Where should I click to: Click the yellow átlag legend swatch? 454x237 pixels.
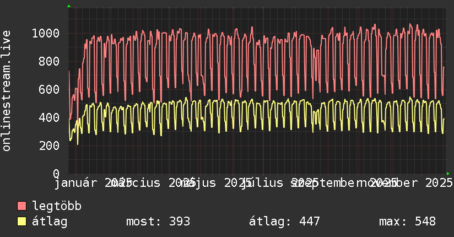pos(21,222)
